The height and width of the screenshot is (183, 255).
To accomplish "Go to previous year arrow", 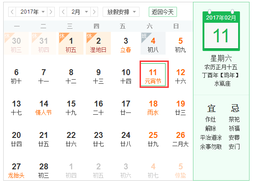I will click(x=12, y=12).
